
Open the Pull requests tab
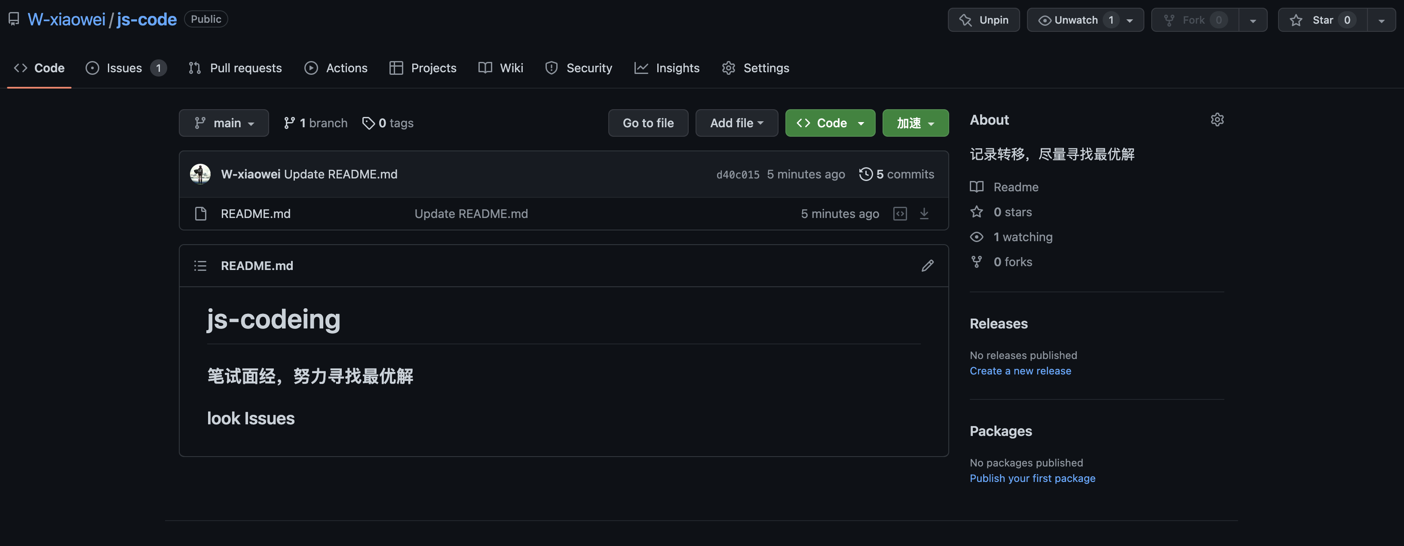(236, 68)
